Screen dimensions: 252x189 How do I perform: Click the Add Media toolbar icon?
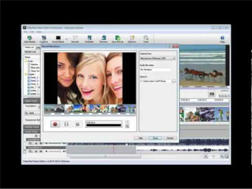pos(29,39)
